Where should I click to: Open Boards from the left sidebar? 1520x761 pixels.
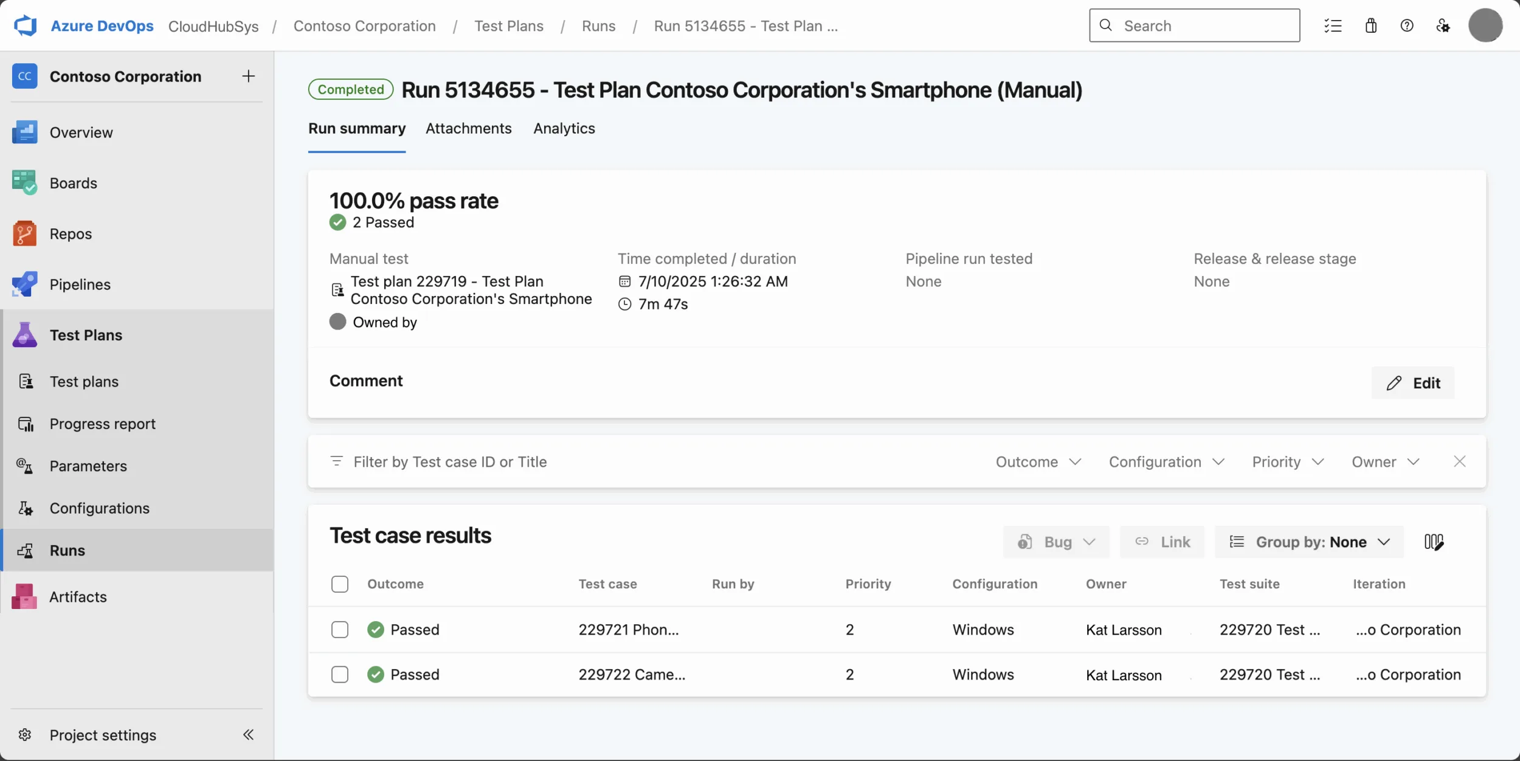coord(73,182)
